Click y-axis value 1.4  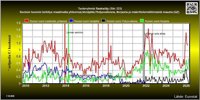click(18, 37)
